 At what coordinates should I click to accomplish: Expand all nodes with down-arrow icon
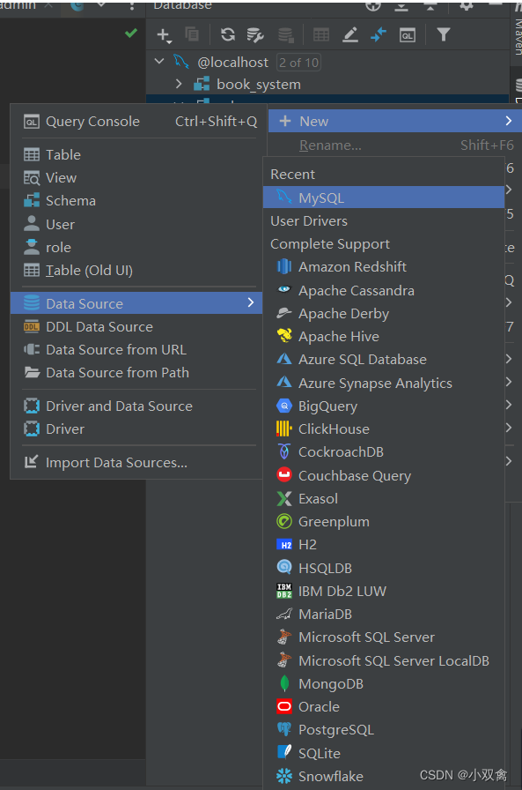[x=401, y=7]
